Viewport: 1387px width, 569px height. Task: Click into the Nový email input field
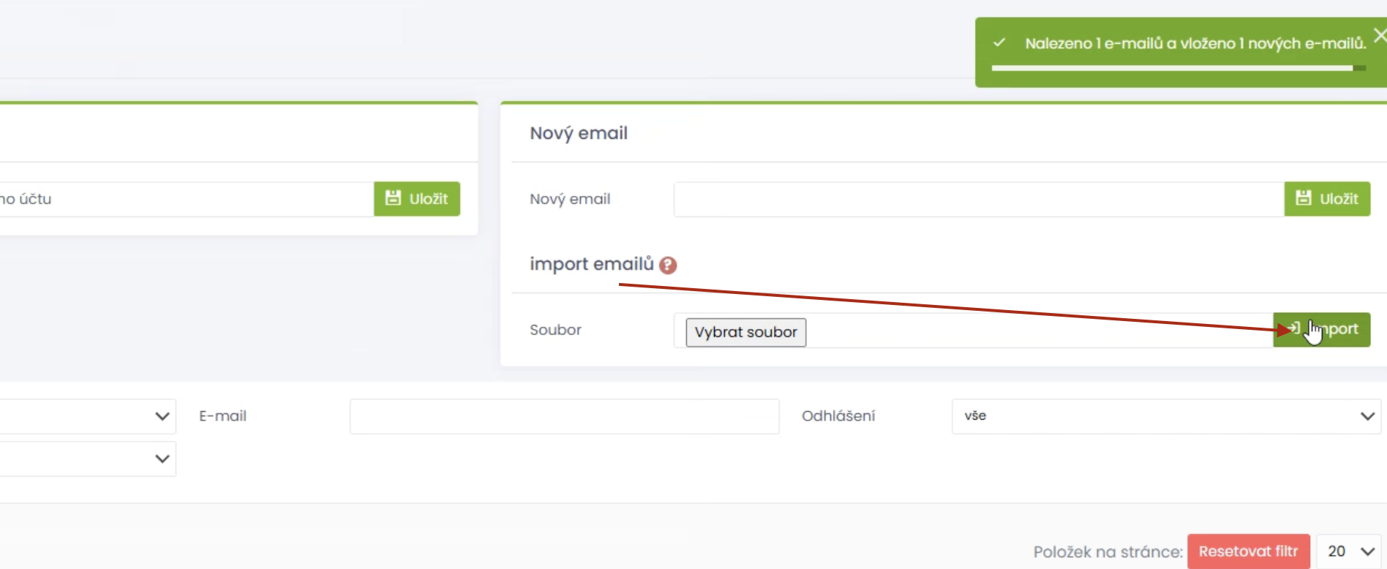point(979,199)
